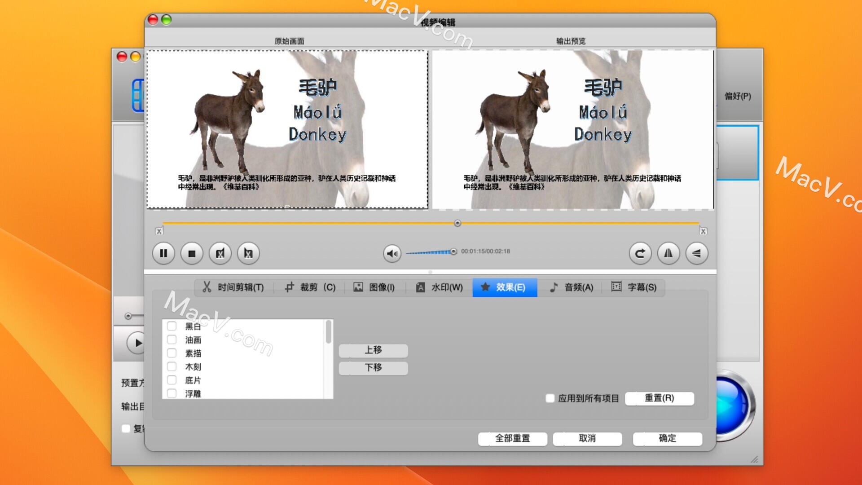Click the effects list scrollbar
Image resolution: width=862 pixels, height=485 pixels.
pyautogui.click(x=329, y=332)
